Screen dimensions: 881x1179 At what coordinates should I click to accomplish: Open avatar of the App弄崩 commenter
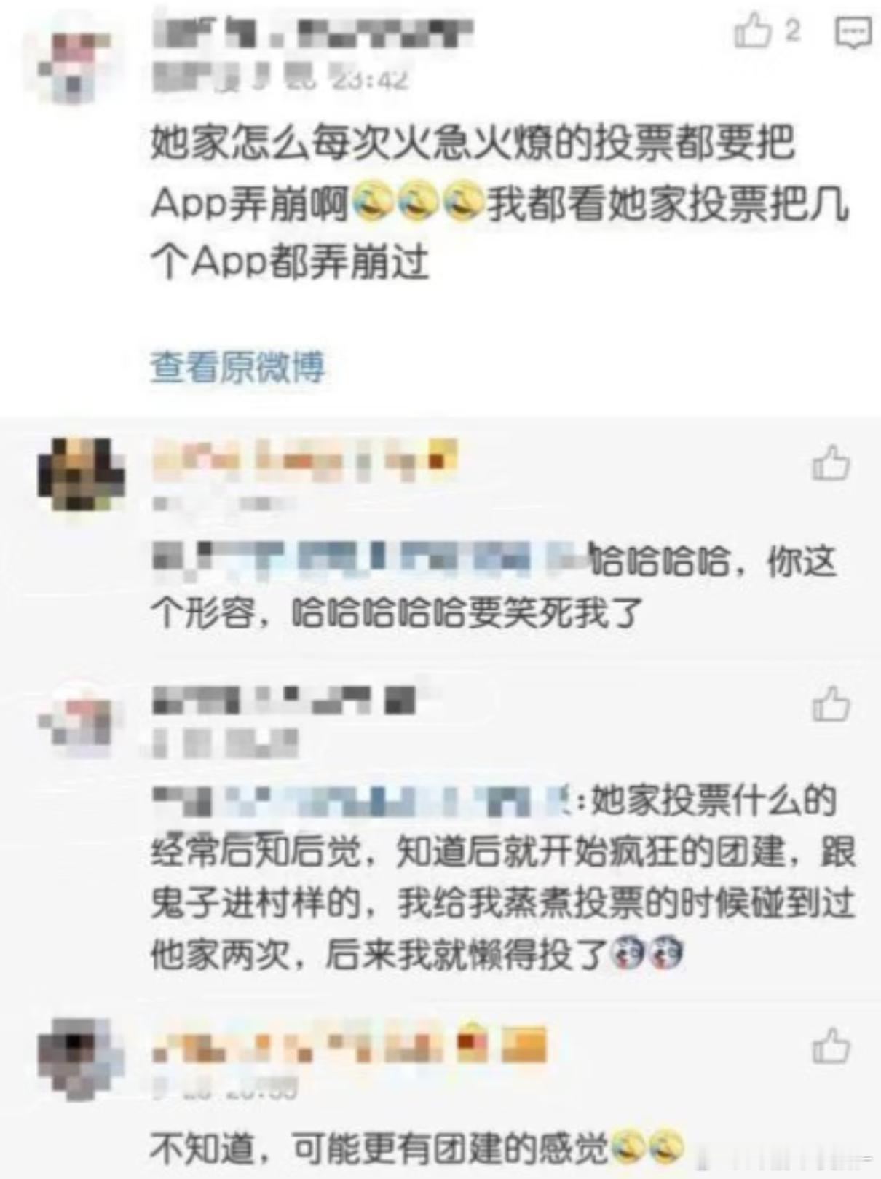[x=76, y=66]
